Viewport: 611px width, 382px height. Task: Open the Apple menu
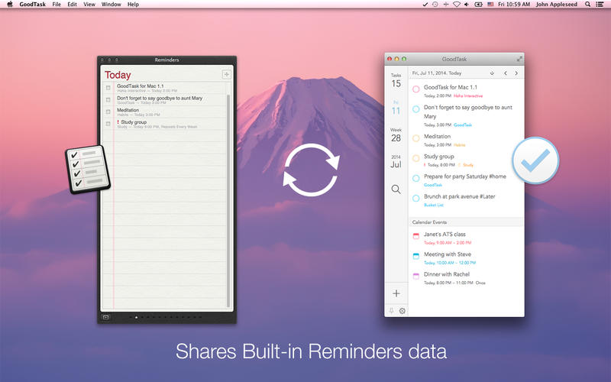(10, 5)
